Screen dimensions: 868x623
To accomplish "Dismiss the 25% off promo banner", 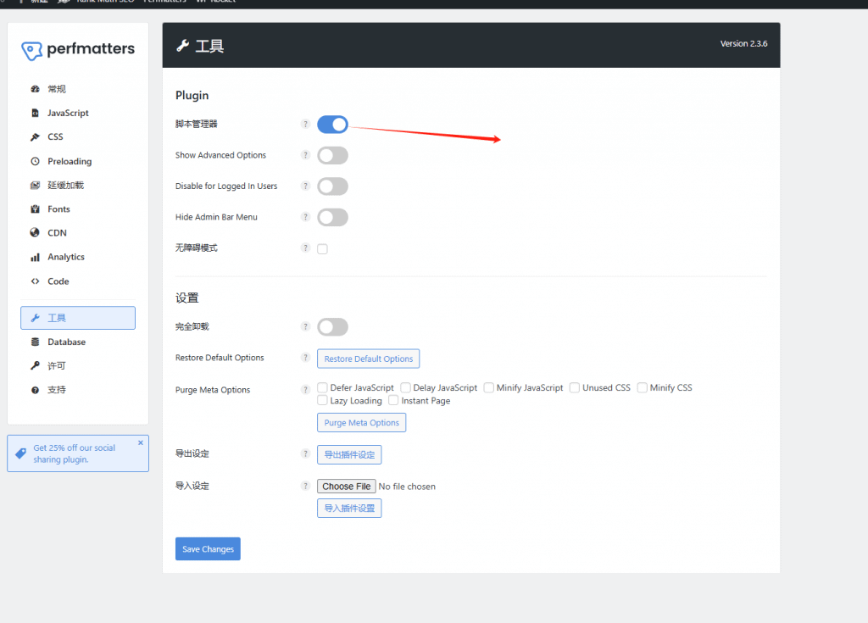I will (x=141, y=442).
